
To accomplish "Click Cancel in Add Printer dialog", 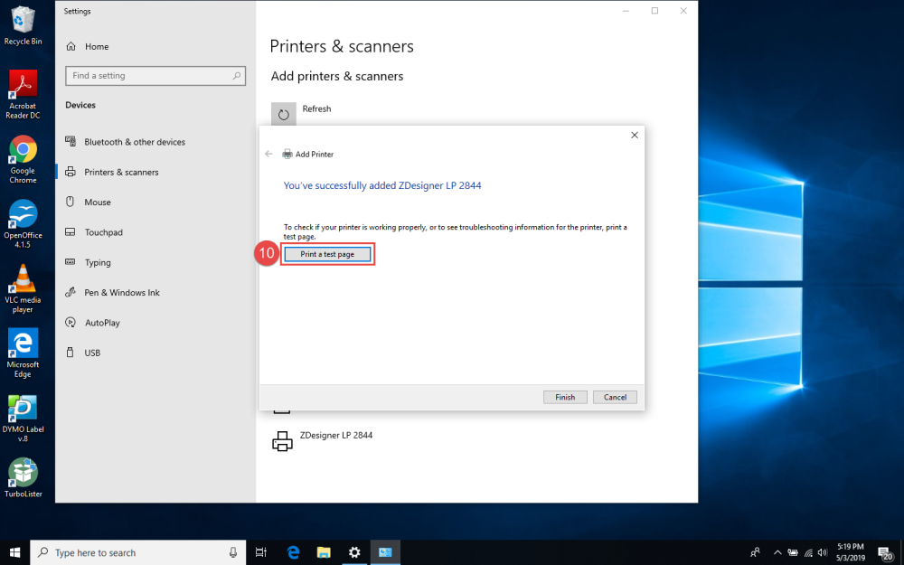I will click(x=615, y=397).
